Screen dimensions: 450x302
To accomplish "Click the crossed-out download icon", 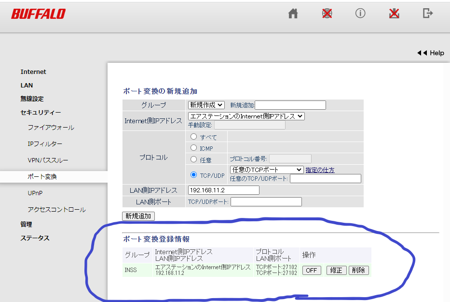I will click(394, 13).
